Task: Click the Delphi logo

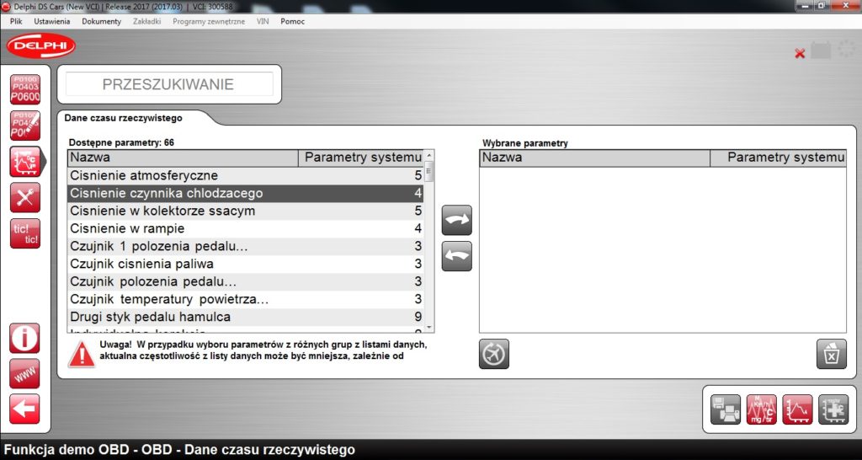Action: [x=41, y=45]
